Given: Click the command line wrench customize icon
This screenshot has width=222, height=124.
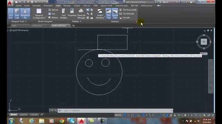Looking at the screenshot, I should pyautogui.click(x=55, y=111).
